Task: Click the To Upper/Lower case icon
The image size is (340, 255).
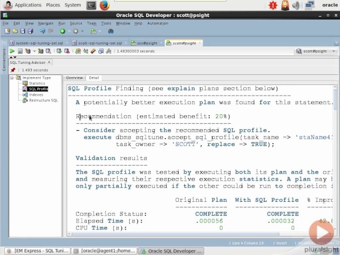Action: coord(86,51)
